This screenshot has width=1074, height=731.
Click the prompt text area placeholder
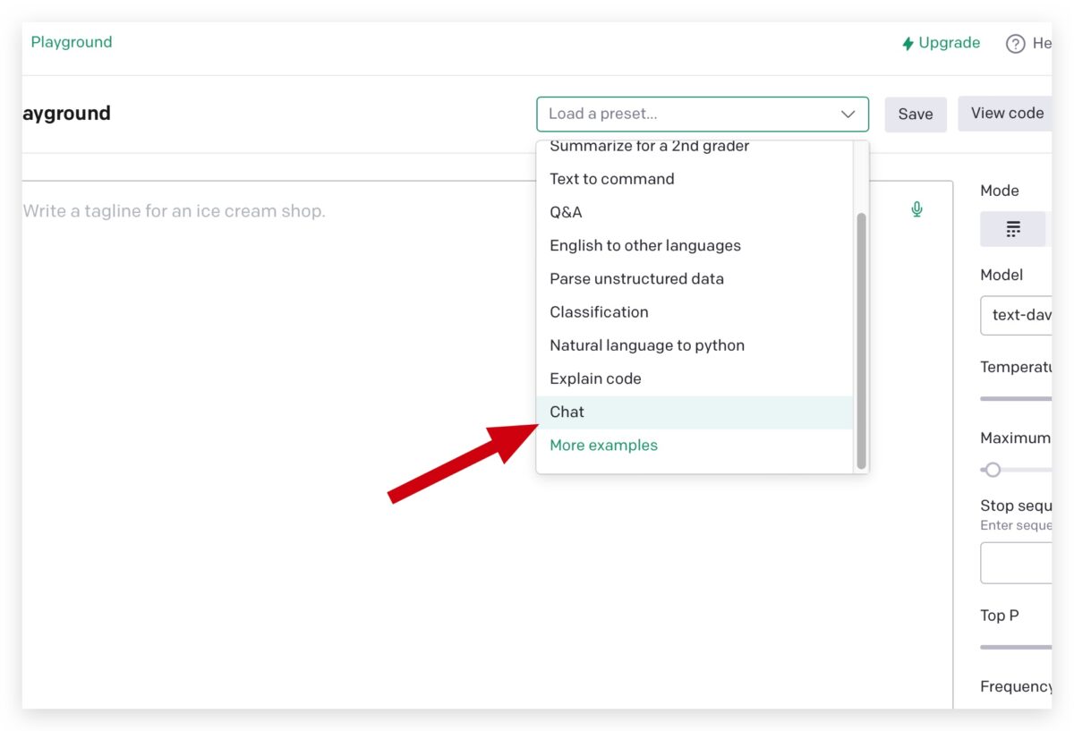pyautogui.click(x=174, y=211)
